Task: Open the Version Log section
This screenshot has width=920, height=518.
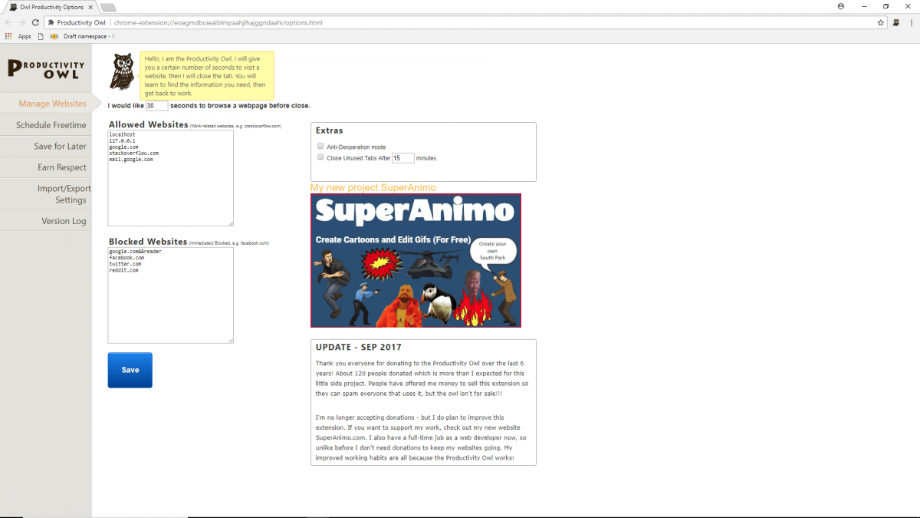Action: (64, 220)
